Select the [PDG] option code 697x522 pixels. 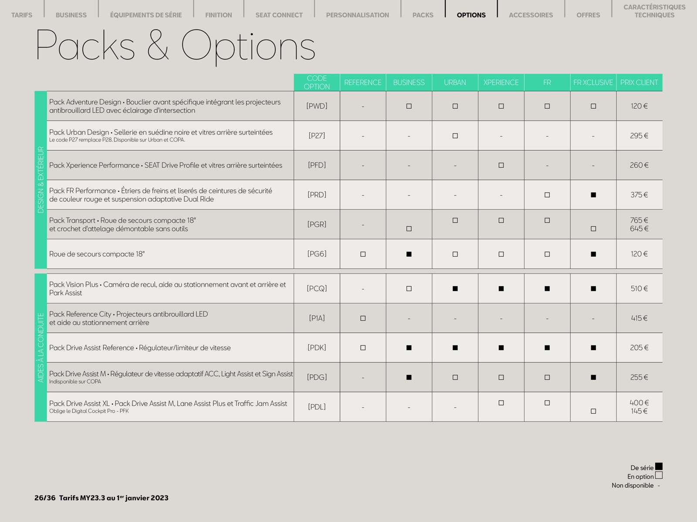click(x=317, y=377)
